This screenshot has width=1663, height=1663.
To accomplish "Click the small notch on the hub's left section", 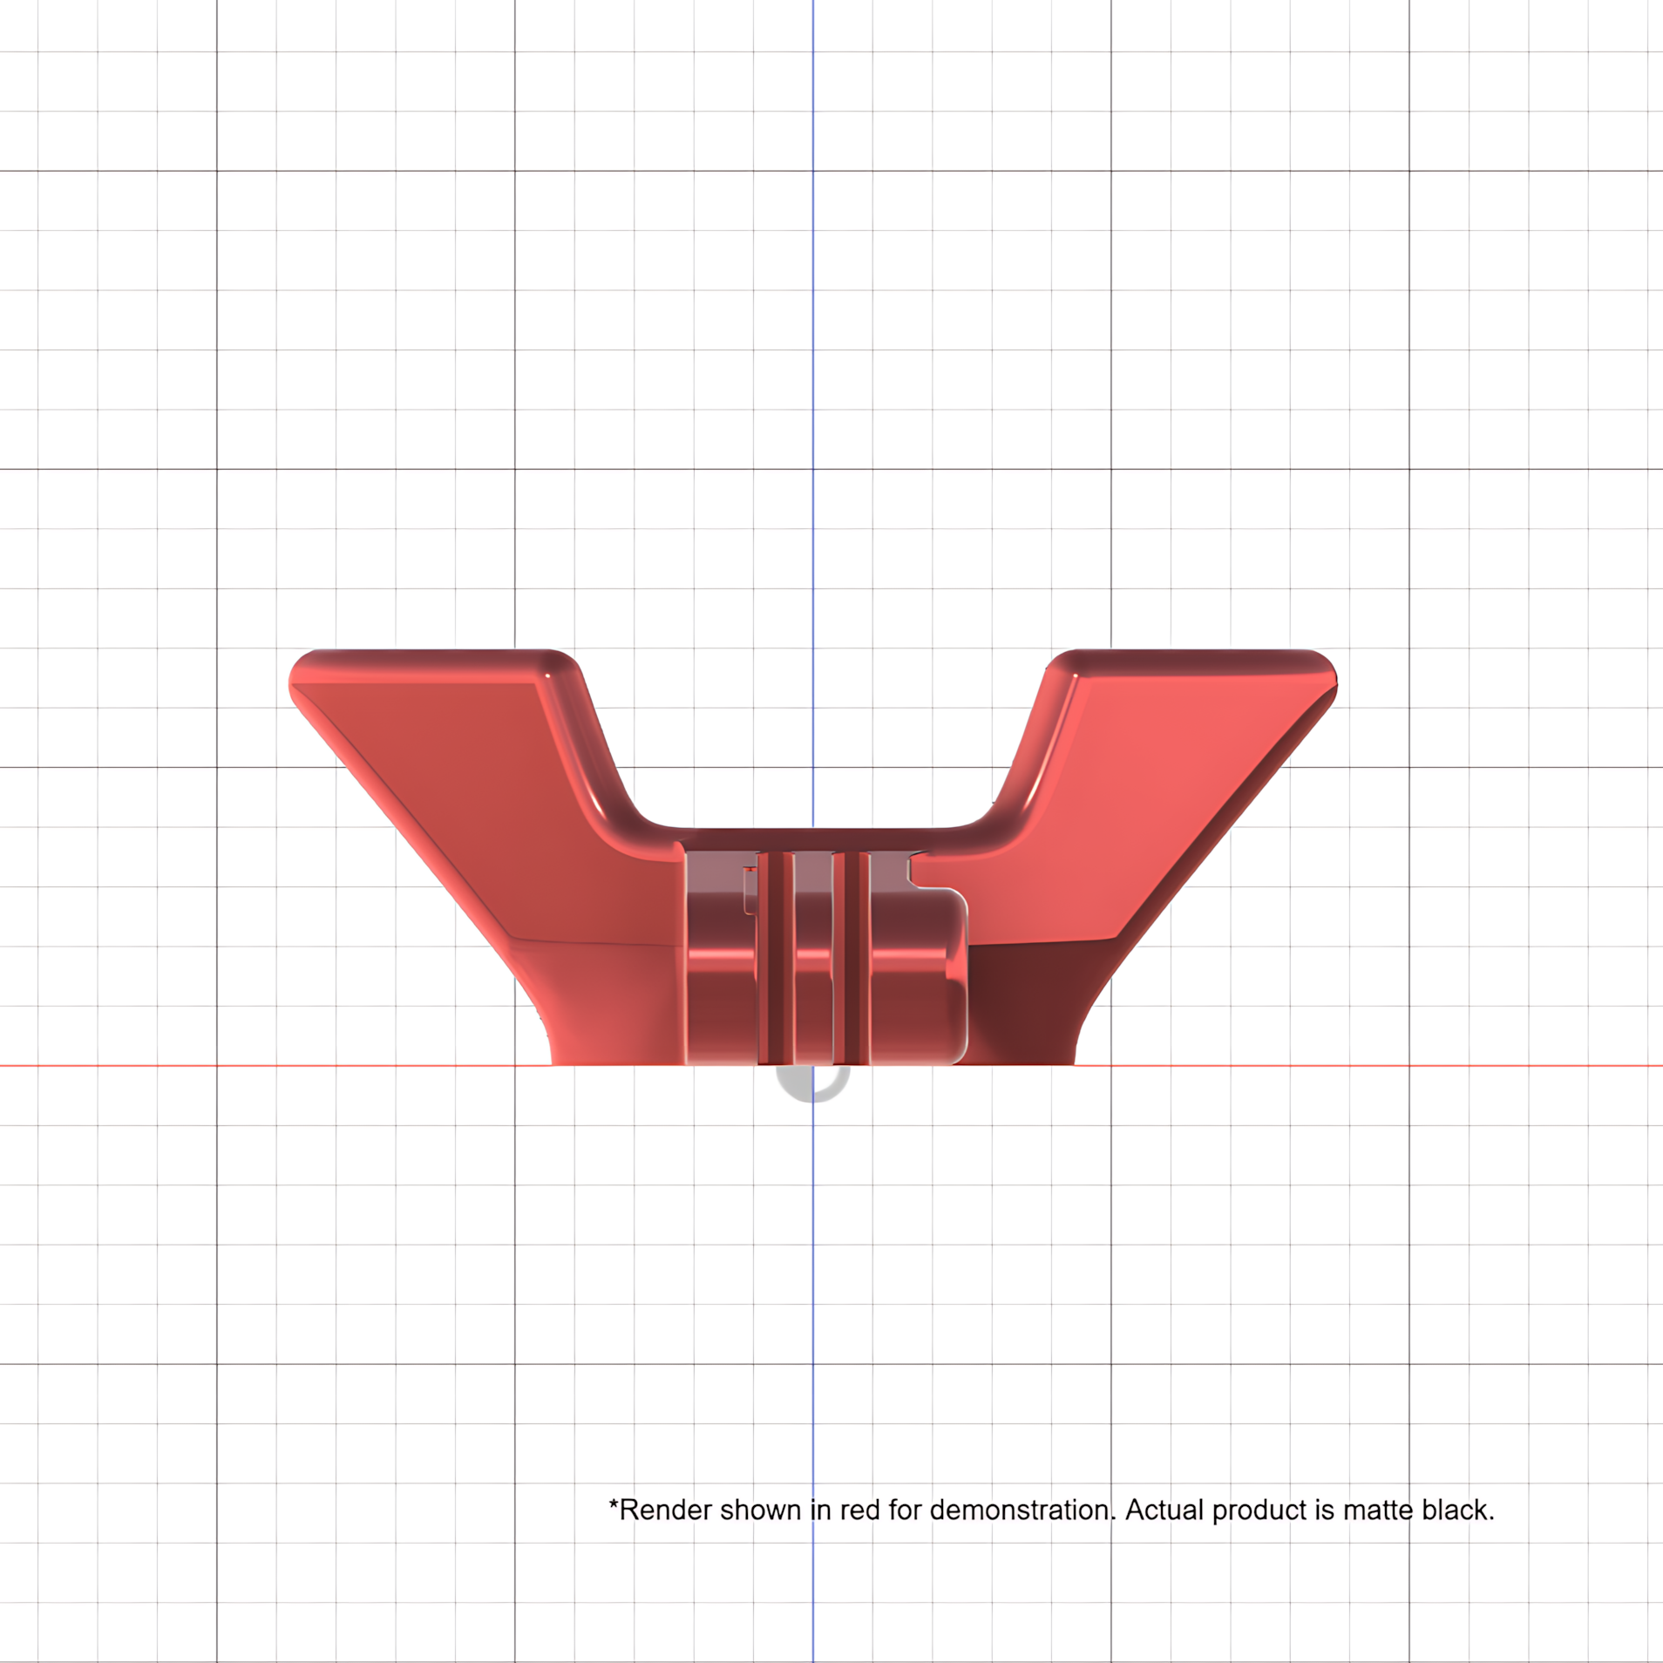I will [749, 891].
